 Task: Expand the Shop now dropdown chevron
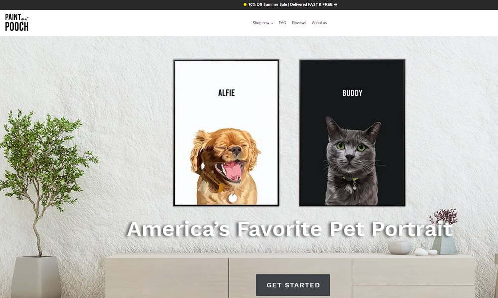click(x=272, y=23)
